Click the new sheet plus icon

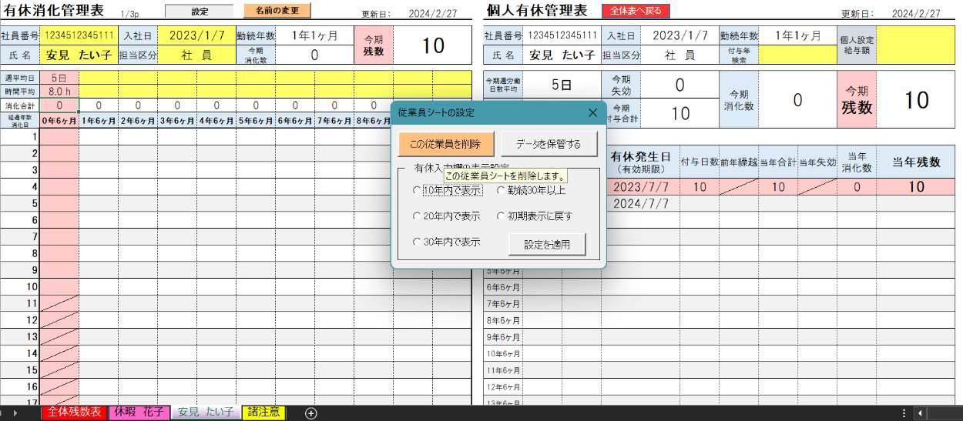tap(311, 413)
